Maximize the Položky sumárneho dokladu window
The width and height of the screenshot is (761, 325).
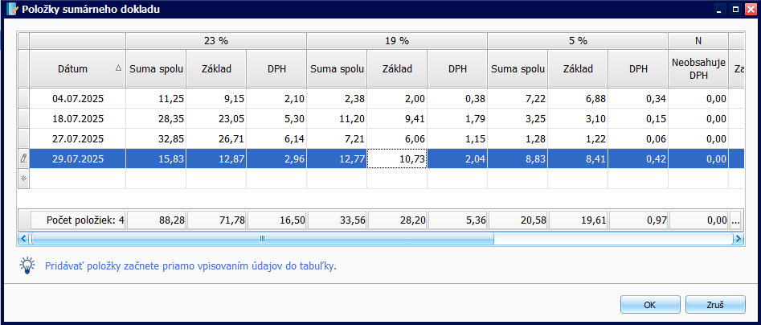pos(734,10)
